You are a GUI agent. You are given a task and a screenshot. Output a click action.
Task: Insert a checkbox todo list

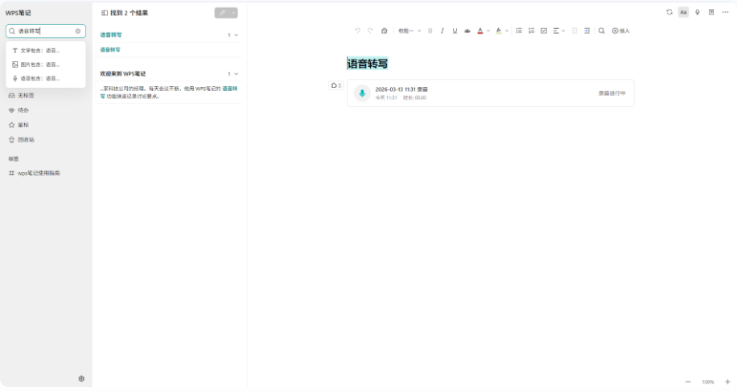(x=544, y=31)
